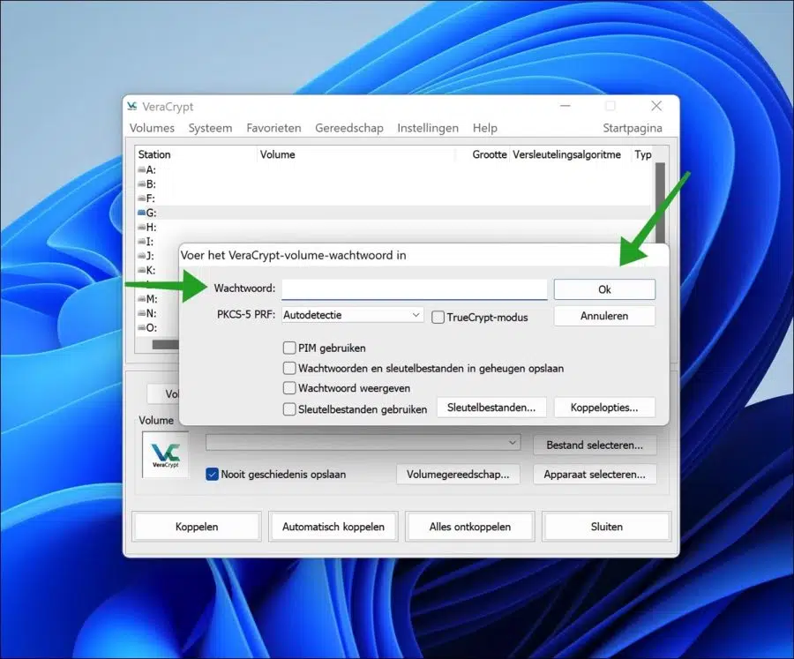Screen dimensions: 794x659
Task: Click Bestand selecteren... button
Action: click(595, 446)
